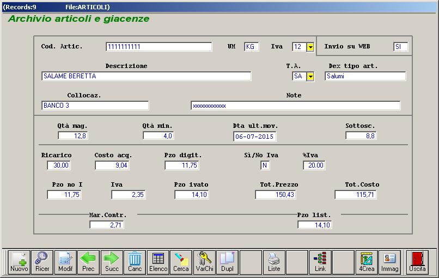
Task: Click the 'Archivio articoli e giacenze' heading
Action: (x=78, y=18)
